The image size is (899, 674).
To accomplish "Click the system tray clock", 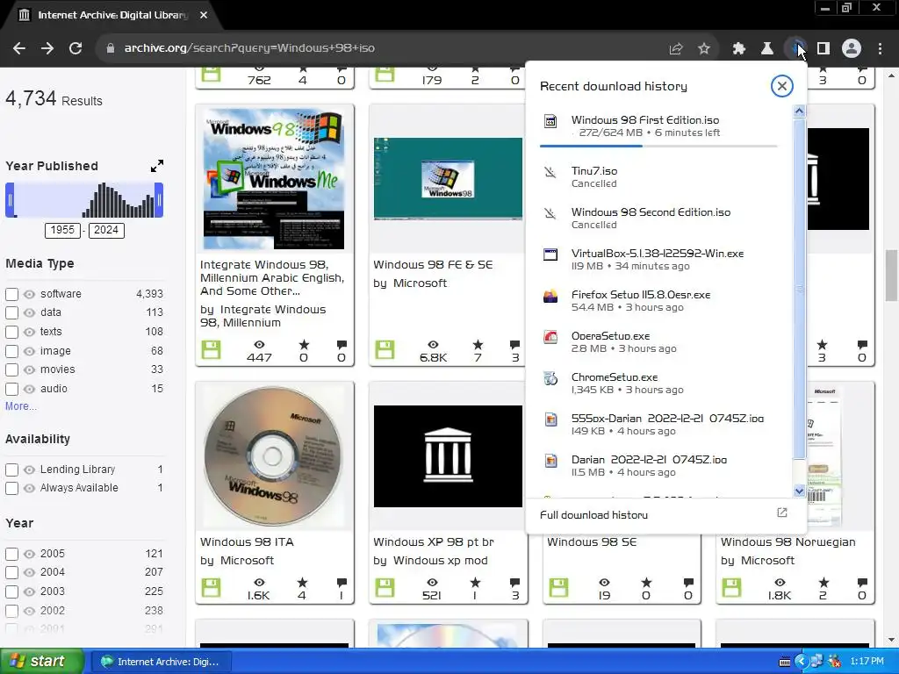I will coord(867,662).
